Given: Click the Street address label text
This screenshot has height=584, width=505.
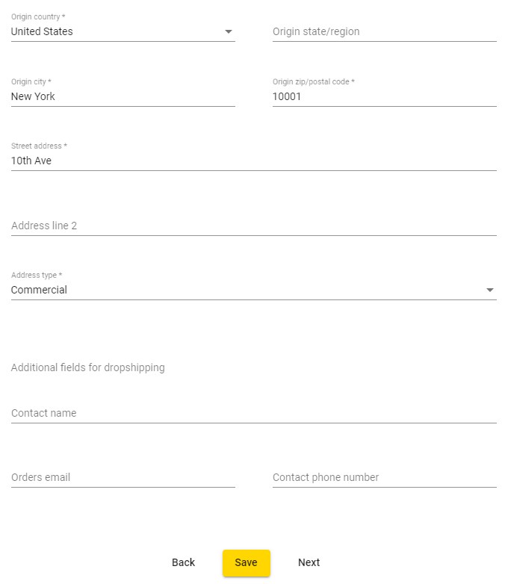Looking at the screenshot, I should (39, 146).
